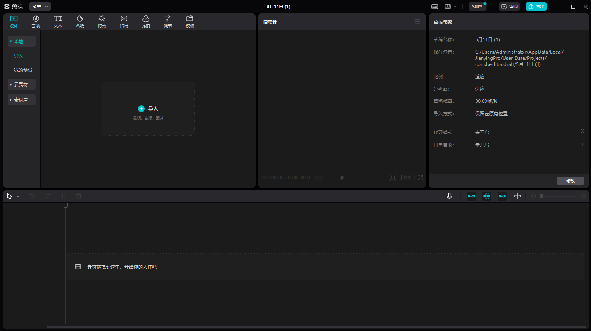The width and height of the screenshot is (591, 331).
Task: Open the 模板 templates tab
Action: [x=190, y=22]
